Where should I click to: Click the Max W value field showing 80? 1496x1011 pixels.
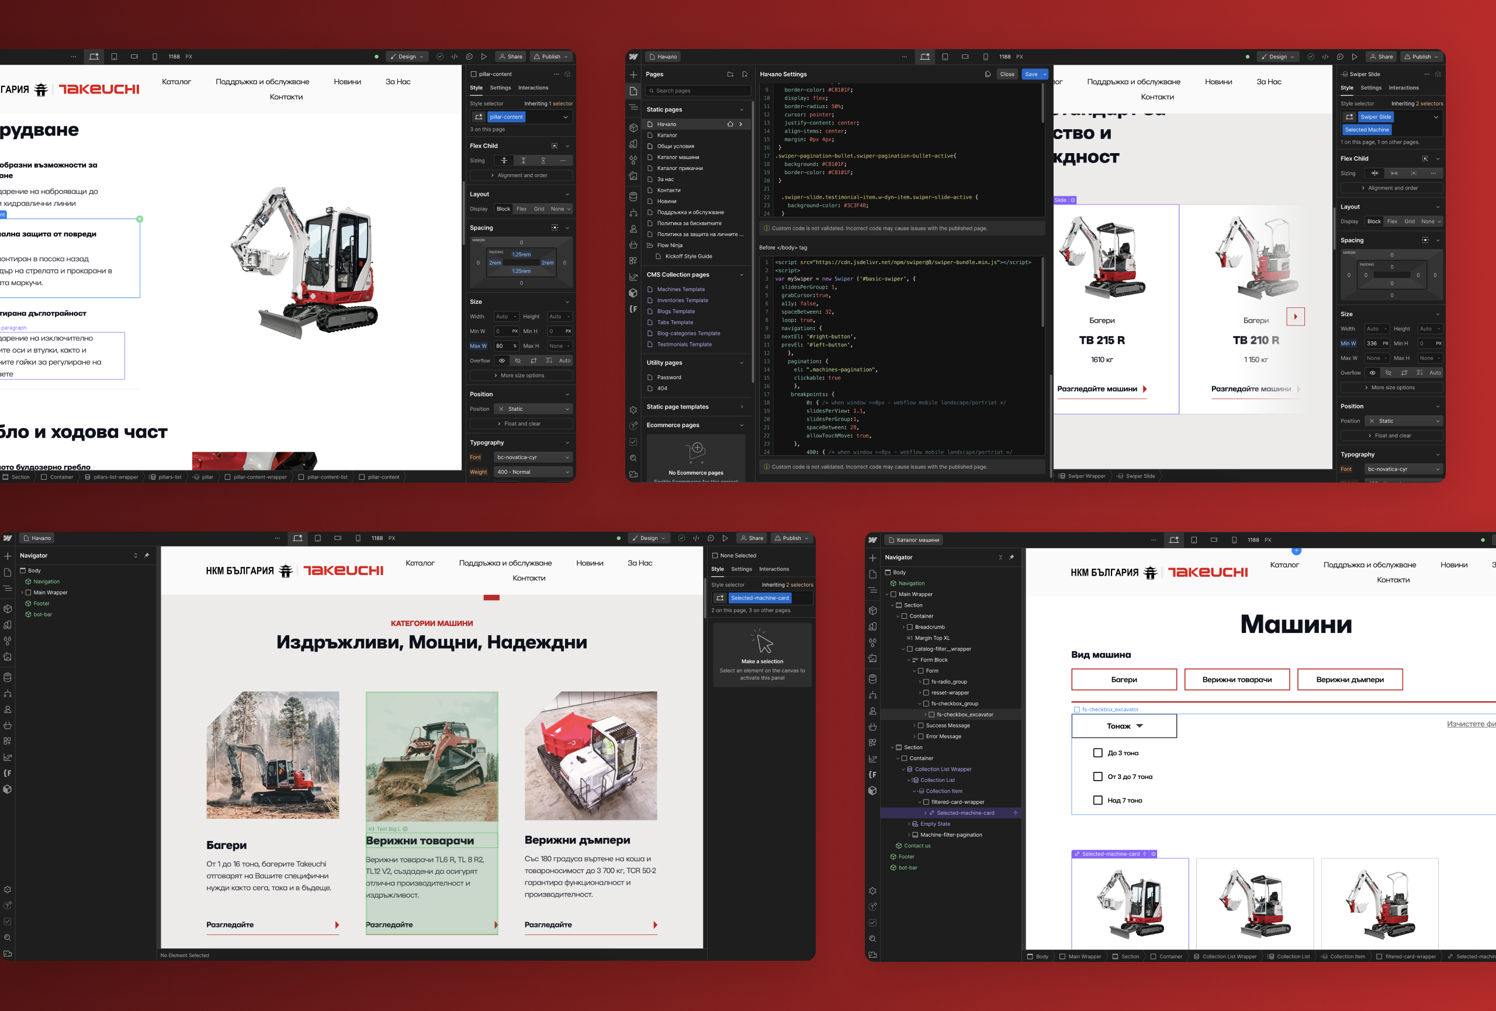pos(507,345)
